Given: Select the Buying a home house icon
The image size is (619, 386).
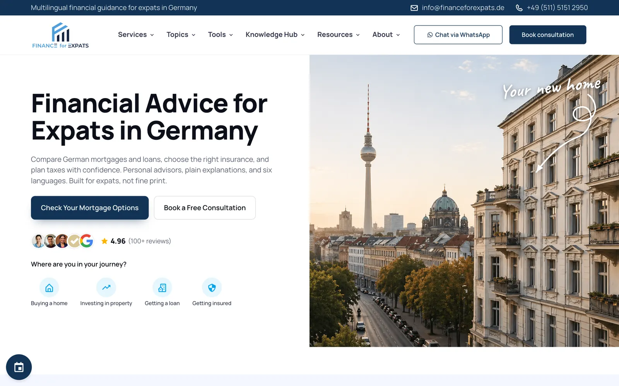Looking at the screenshot, I should pyautogui.click(x=49, y=288).
